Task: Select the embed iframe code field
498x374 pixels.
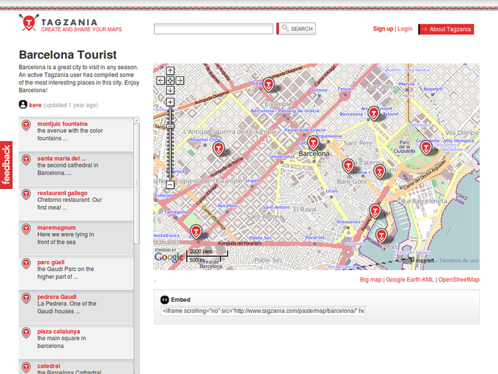Action: 263,311
